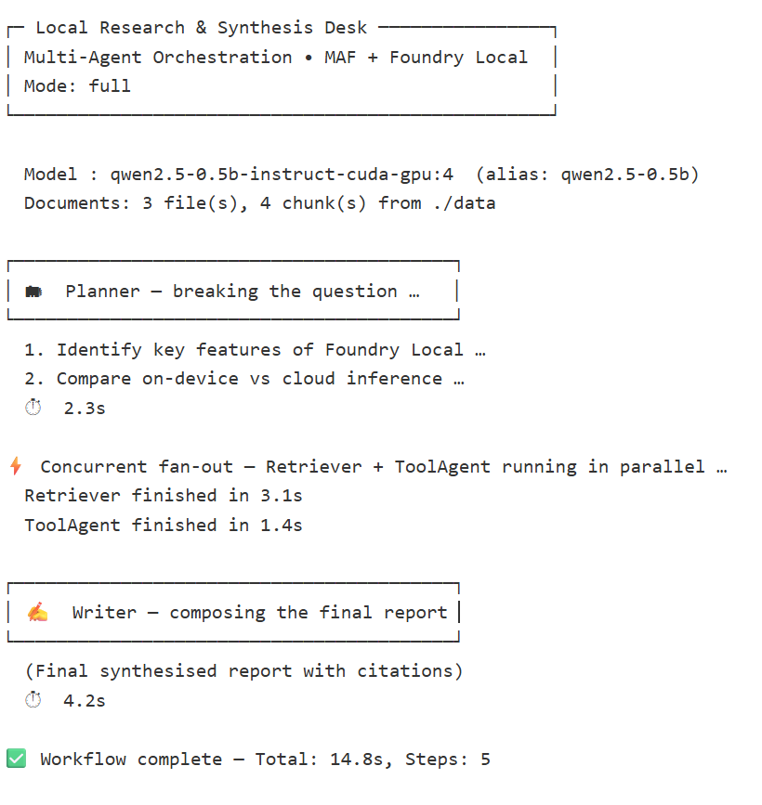Click the green checkmark by Workflow complete
The height and width of the screenshot is (805, 762).
[x=17, y=759]
